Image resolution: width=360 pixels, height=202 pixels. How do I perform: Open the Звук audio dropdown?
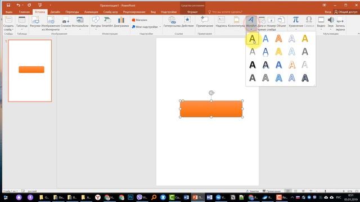[331, 24]
